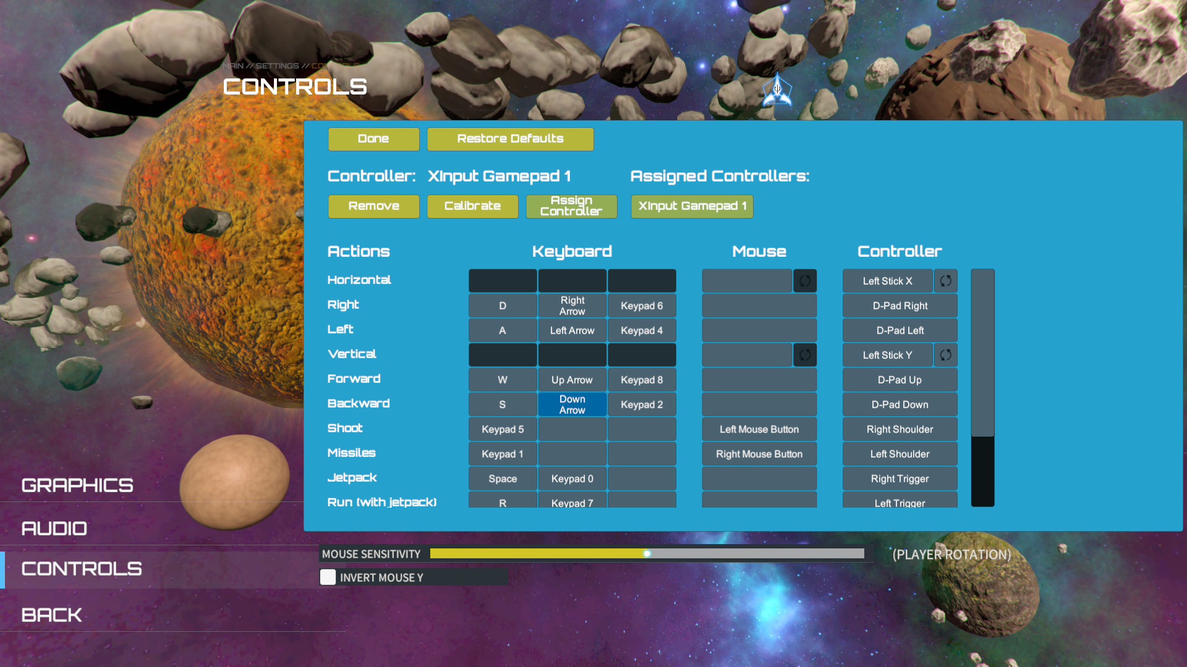The image size is (1187, 667).
Task: Open the Graphics settings menu
Action: pos(77,485)
